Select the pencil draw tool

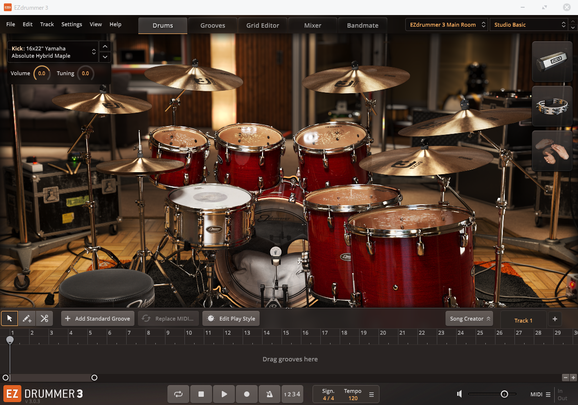27,319
